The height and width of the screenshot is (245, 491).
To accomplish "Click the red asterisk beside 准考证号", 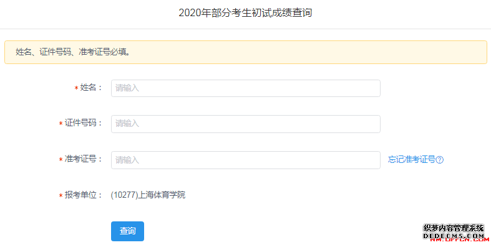I will (x=61, y=160).
